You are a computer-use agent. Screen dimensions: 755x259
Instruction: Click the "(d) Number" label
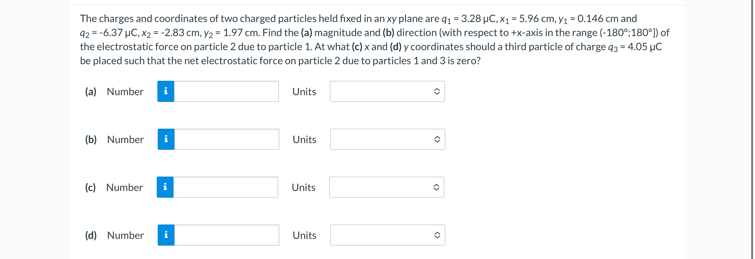115,235
